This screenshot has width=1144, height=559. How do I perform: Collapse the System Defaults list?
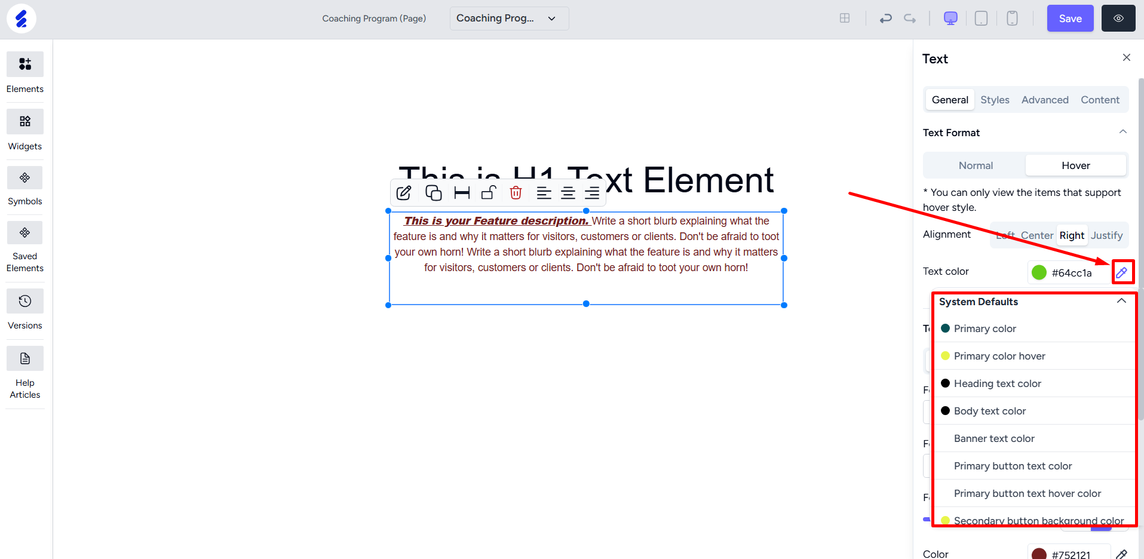[1121, 301]
